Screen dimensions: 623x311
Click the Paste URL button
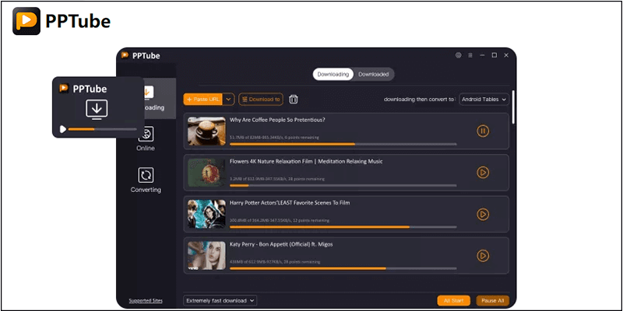coord(202,100)
